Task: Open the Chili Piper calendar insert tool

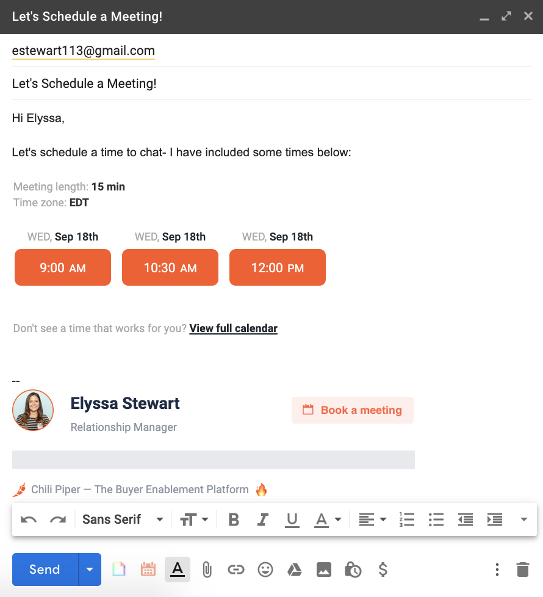Action: (x=148, y=569)
